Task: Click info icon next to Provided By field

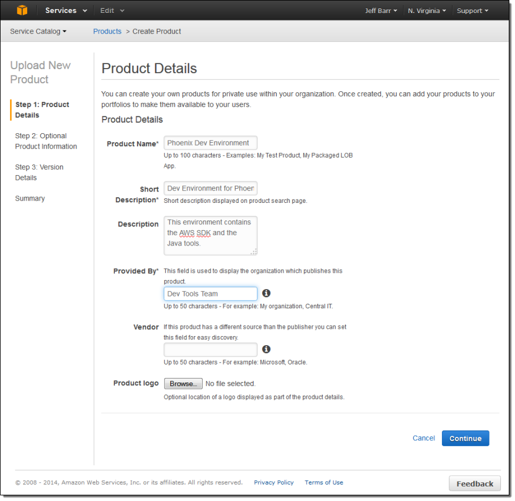Action: pos(266,293)
